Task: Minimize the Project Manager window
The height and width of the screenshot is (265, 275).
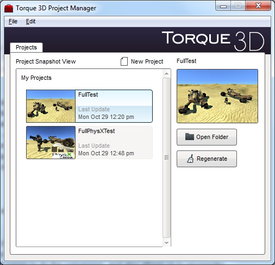Action: pyautogui.click(x=223, y=6)
